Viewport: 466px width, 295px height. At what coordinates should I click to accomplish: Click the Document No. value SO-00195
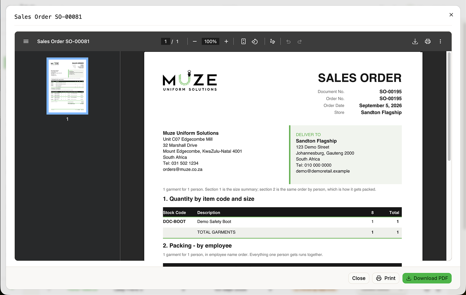click(x=391, y=91)
